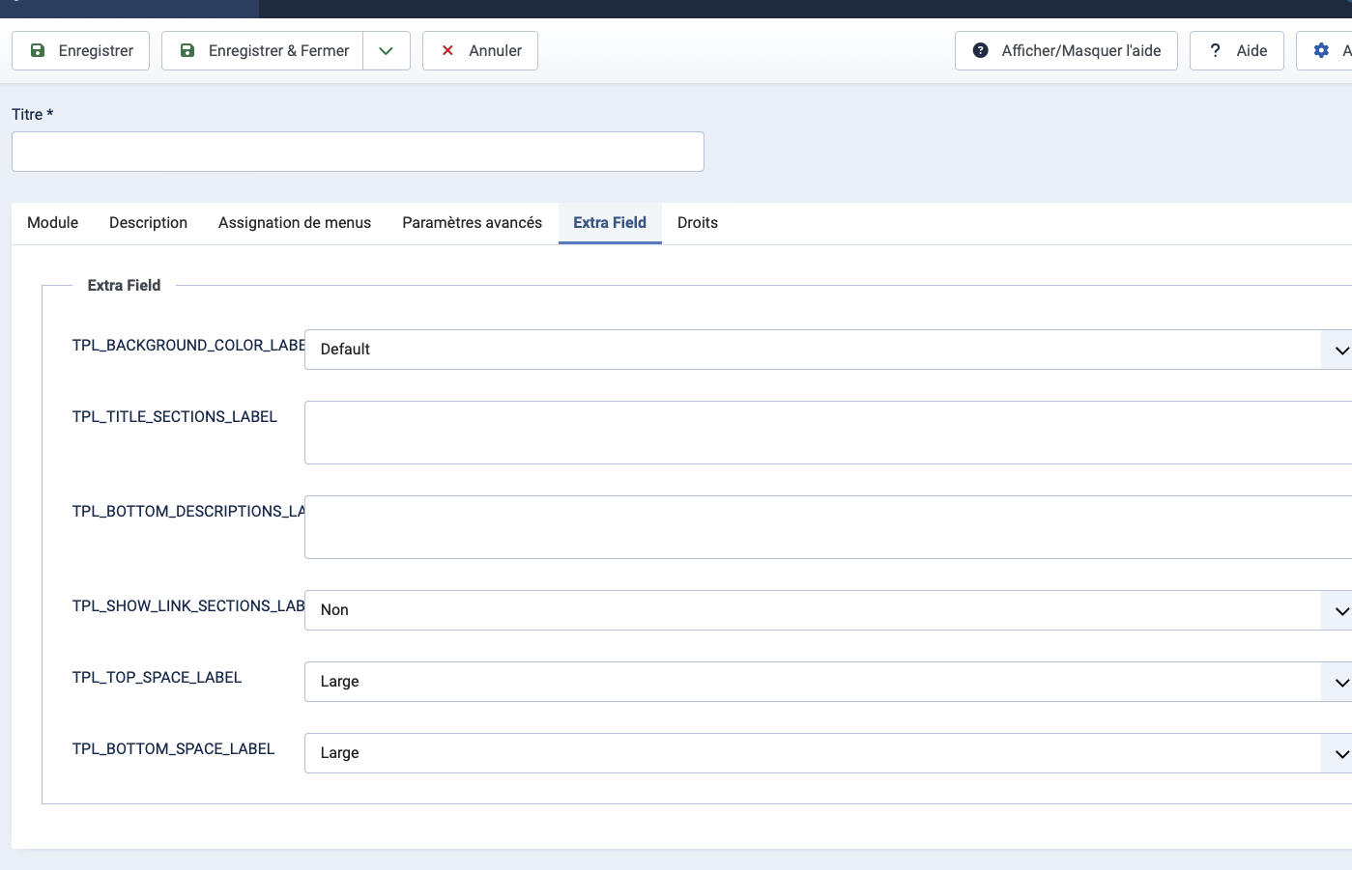
Task: Click the TPL_BACKGROUND_COLOR_LABEL field label
Action: (188, 346)
